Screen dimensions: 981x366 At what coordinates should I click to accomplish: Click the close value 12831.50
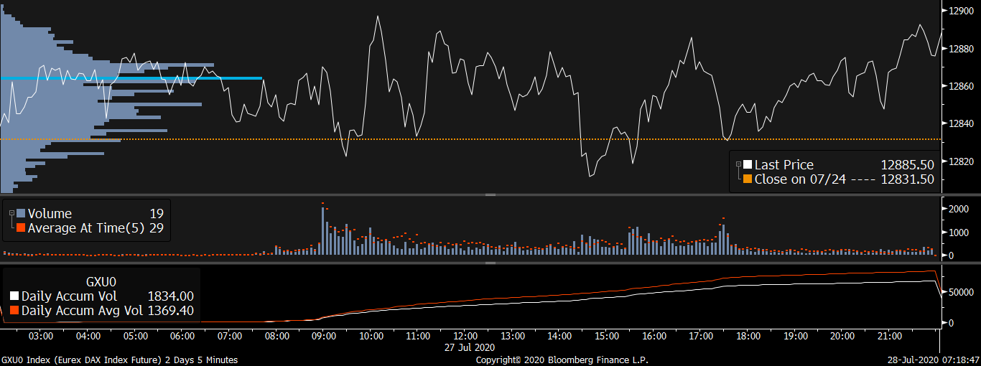coord(908,179)
